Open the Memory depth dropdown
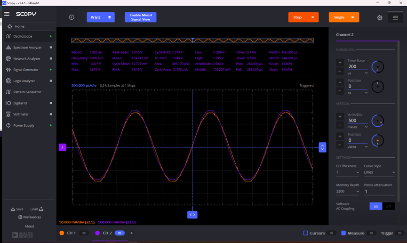 [348, 191]
